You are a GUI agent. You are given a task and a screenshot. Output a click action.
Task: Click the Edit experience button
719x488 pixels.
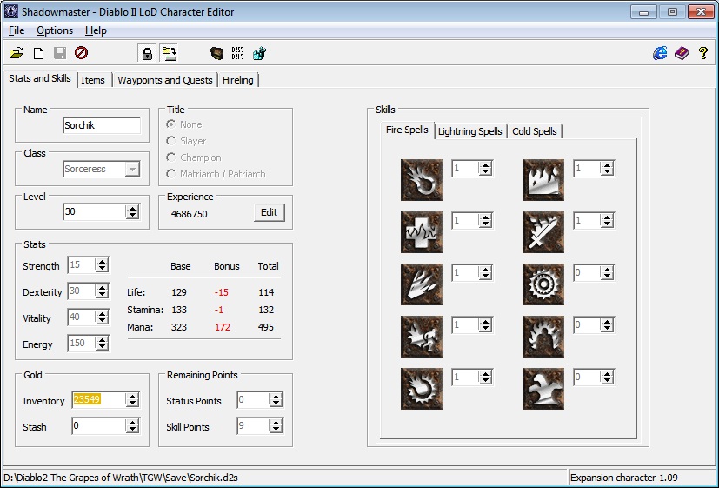(x=270, y=213)
